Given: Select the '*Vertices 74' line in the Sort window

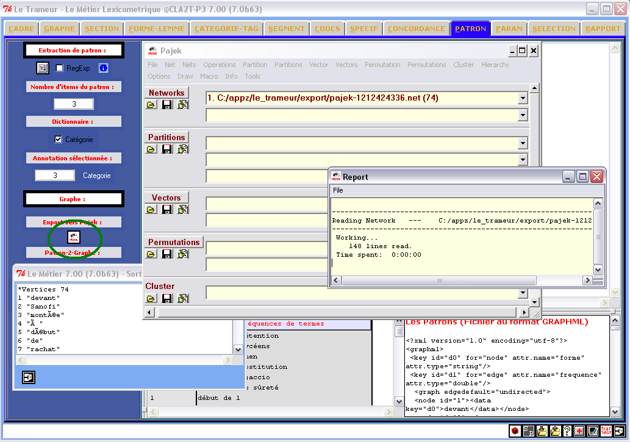Looking at the screenshot, I should coord(43,290).
